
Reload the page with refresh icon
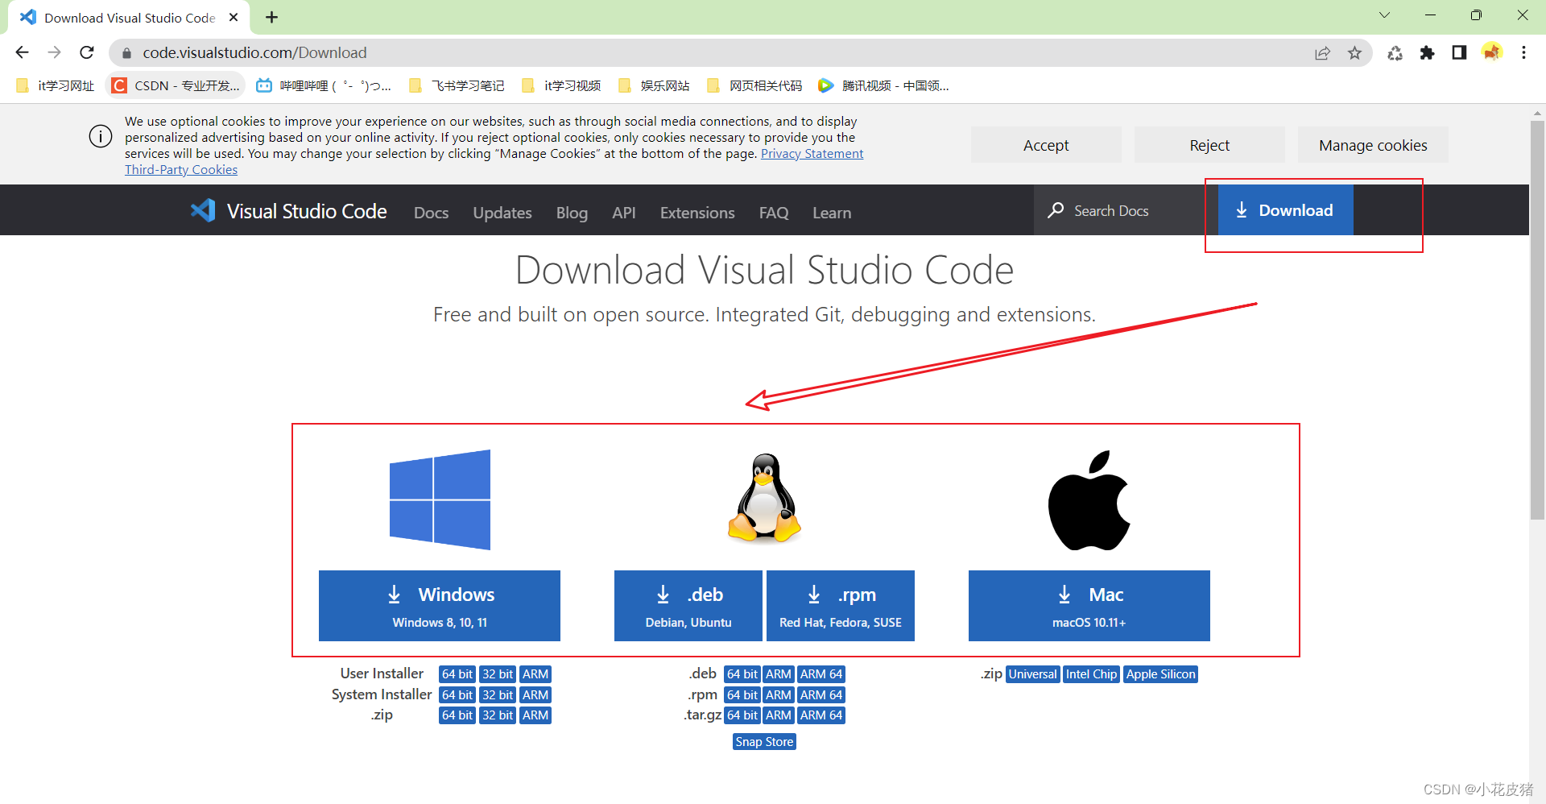click(x=87, y=52)
